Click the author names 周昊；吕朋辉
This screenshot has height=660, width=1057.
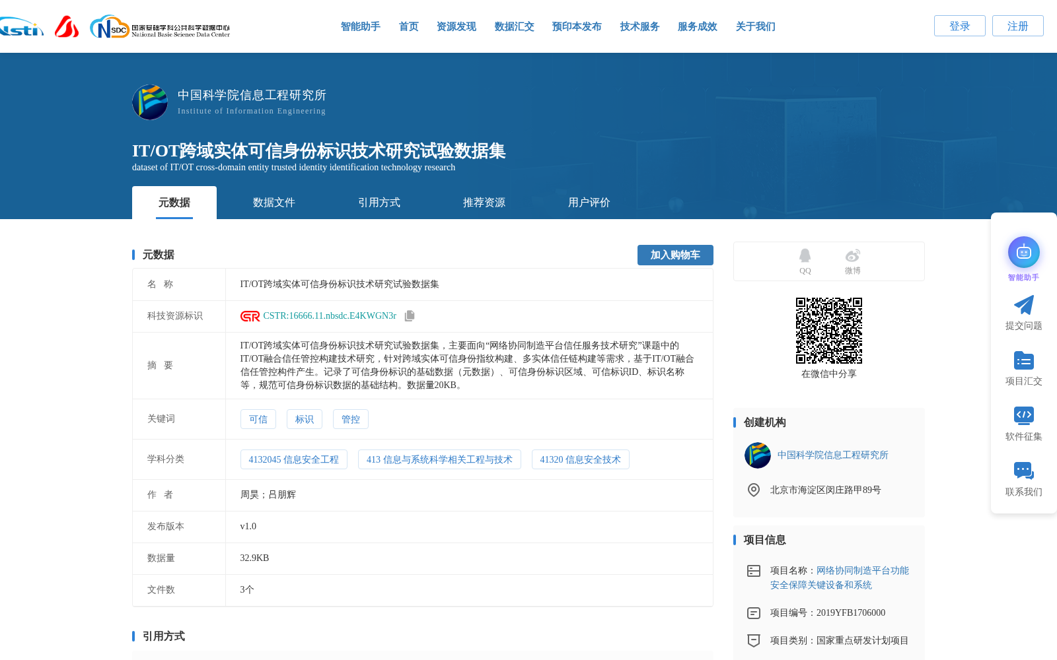click(x=268, y=495)
